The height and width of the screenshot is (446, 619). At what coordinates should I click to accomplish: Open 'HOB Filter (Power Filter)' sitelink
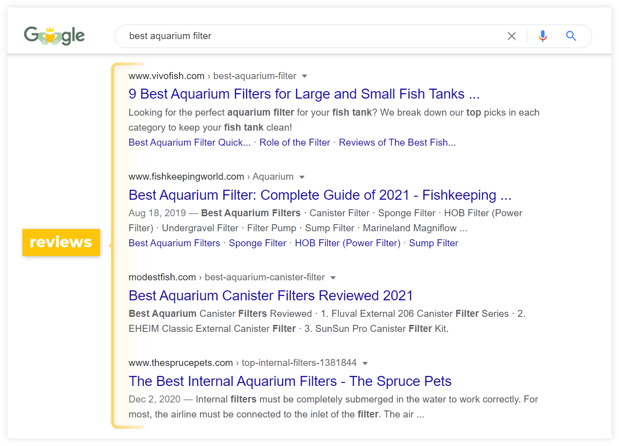point(347,243)
